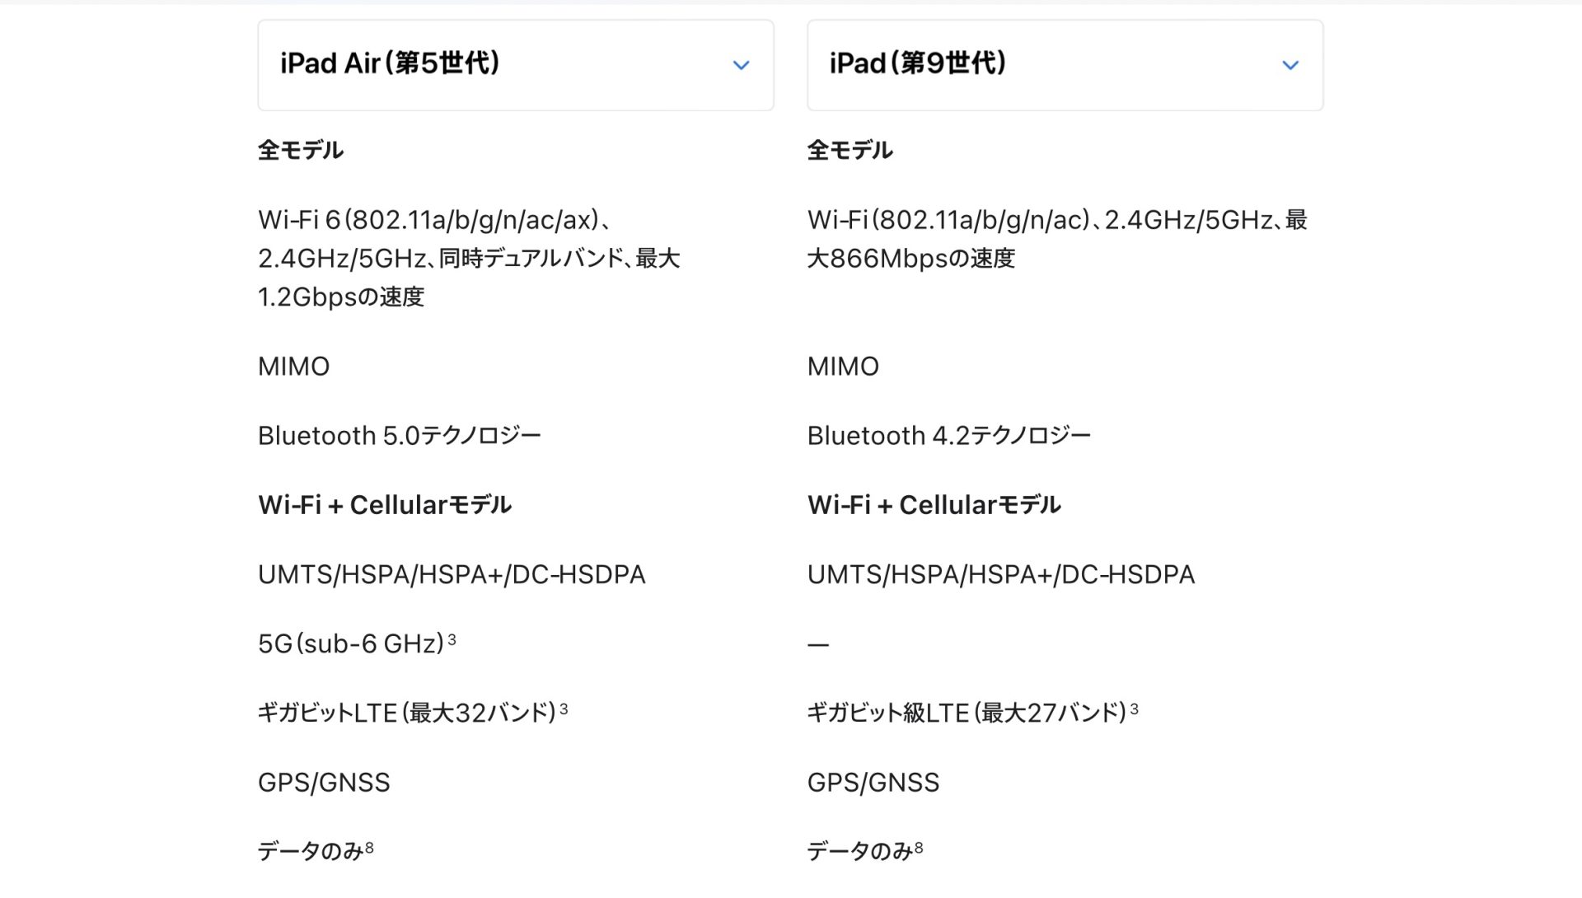This screenshot has width=1582, height=898.
Task: Click the 最大866Mbpsの速度 Wi-Fi text
Action: click(910, 258)
